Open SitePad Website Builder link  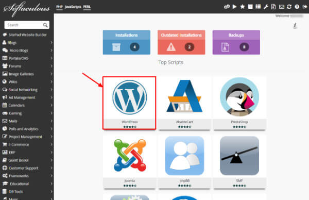tap(28, 35)
